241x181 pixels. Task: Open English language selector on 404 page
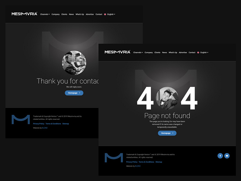(204, 53)
